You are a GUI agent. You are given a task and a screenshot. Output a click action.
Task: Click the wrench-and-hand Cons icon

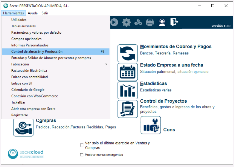pyautogui.click(x=151, y=126)
